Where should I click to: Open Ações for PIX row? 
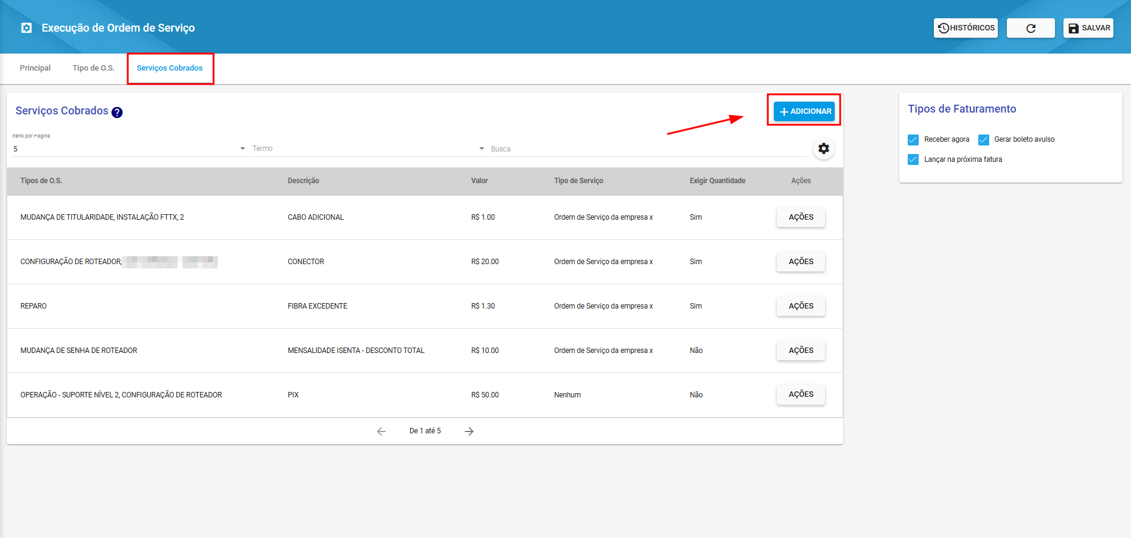pos(801,394)
